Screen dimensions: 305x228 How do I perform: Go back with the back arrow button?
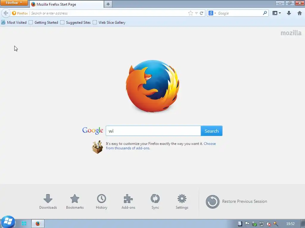(x=6, y=13)
